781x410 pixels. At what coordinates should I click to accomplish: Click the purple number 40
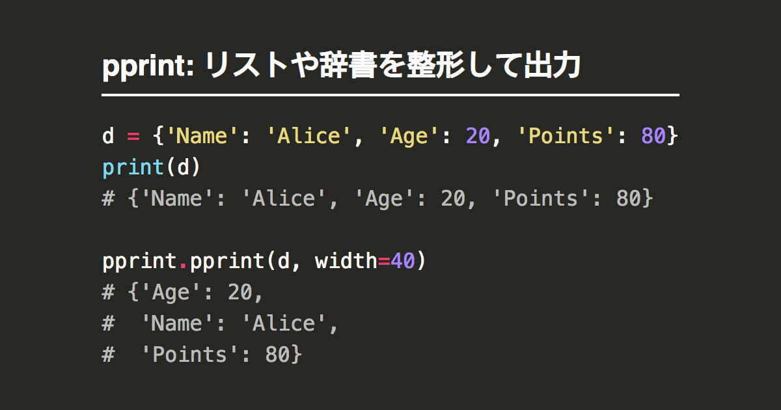point(402,261)
